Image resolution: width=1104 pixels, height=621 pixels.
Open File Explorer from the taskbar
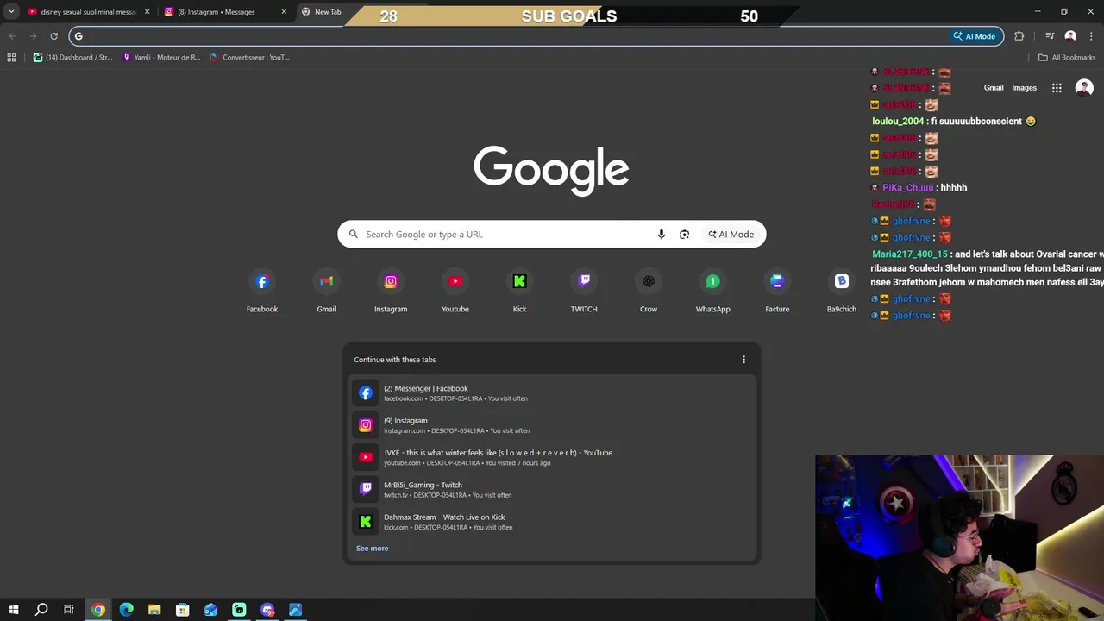(154, 610)
